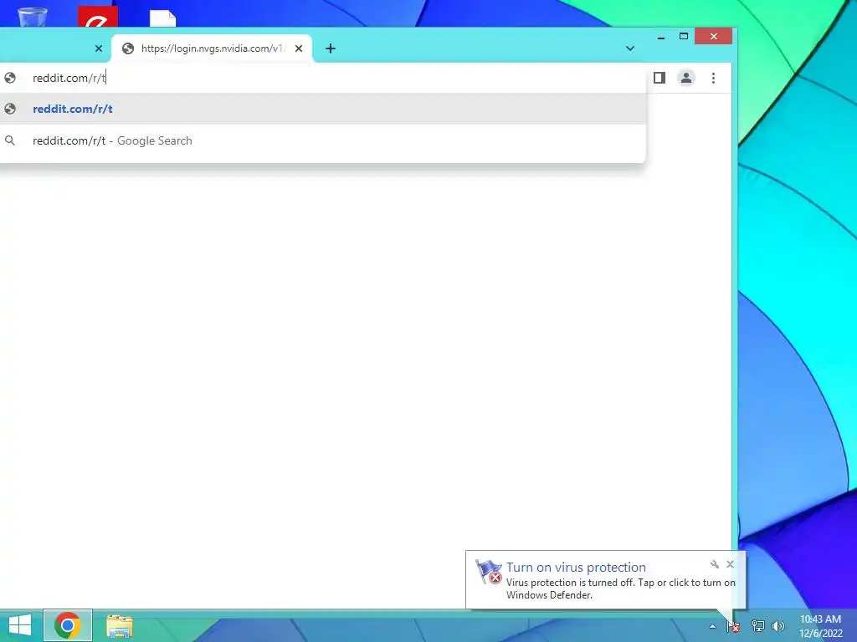Click the globe favicon on nvidia tab
857x642 pixels.
coord(128,48)
